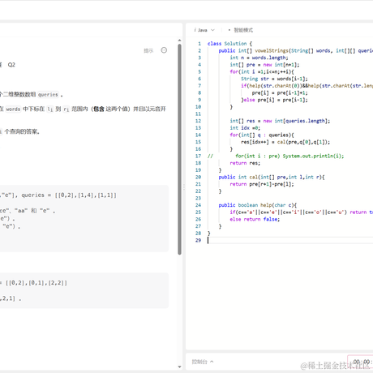Click line number 23 in the gutter
This screenshot has width=373, height=373.
(198, 198)
